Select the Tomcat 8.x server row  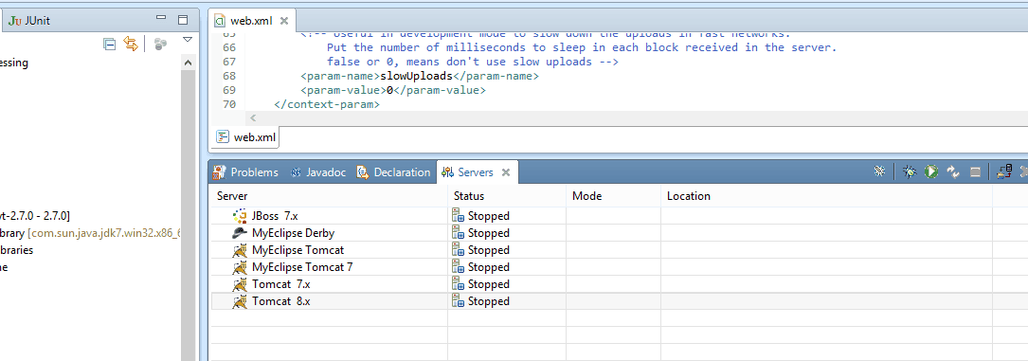point(604,301)
